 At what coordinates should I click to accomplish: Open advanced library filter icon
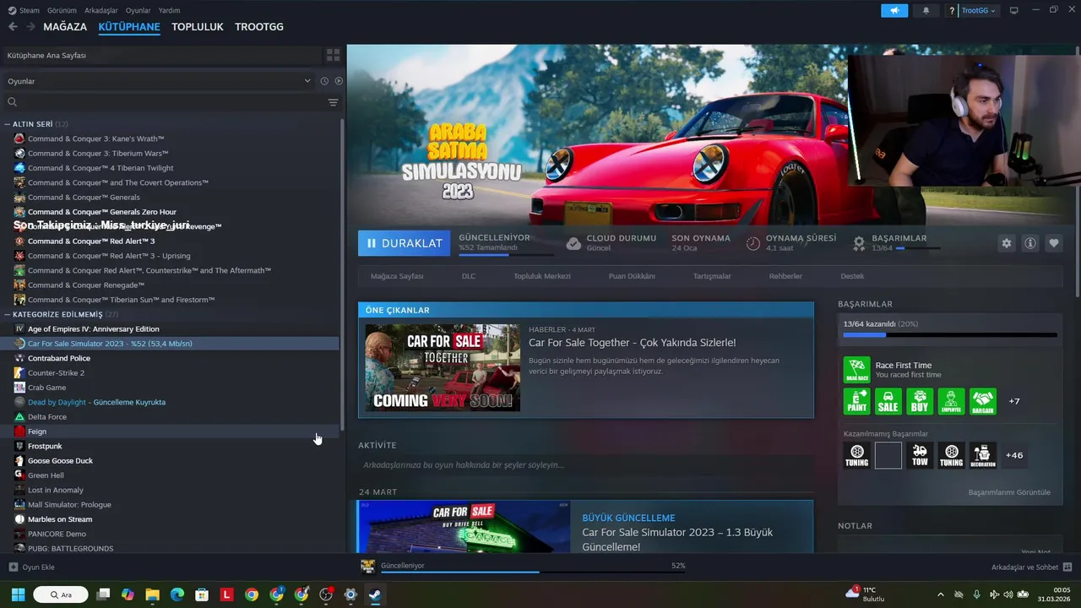click(333, 102)
